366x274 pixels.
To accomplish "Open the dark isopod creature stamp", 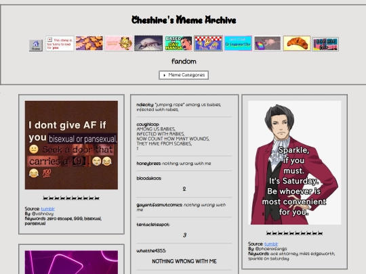I will (148, 43).
